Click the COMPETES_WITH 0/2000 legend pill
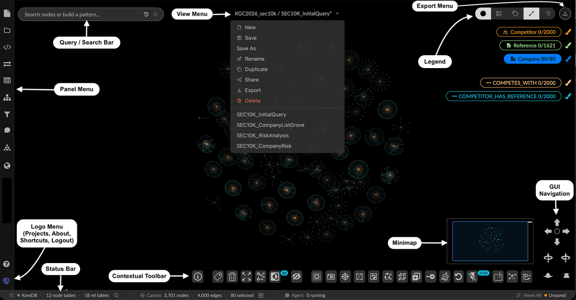Screen dimensions: 576x300 (x=521, y=83)
